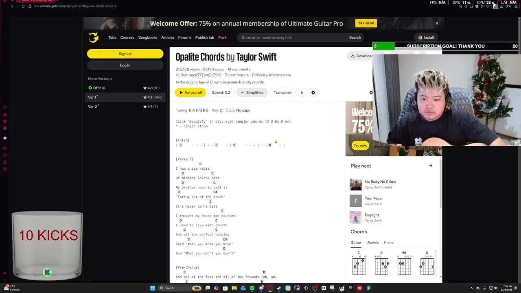Open Microsoft Store from taskbar
The width and height of the screenshot is (521, 293).
(x=225, y=288)
